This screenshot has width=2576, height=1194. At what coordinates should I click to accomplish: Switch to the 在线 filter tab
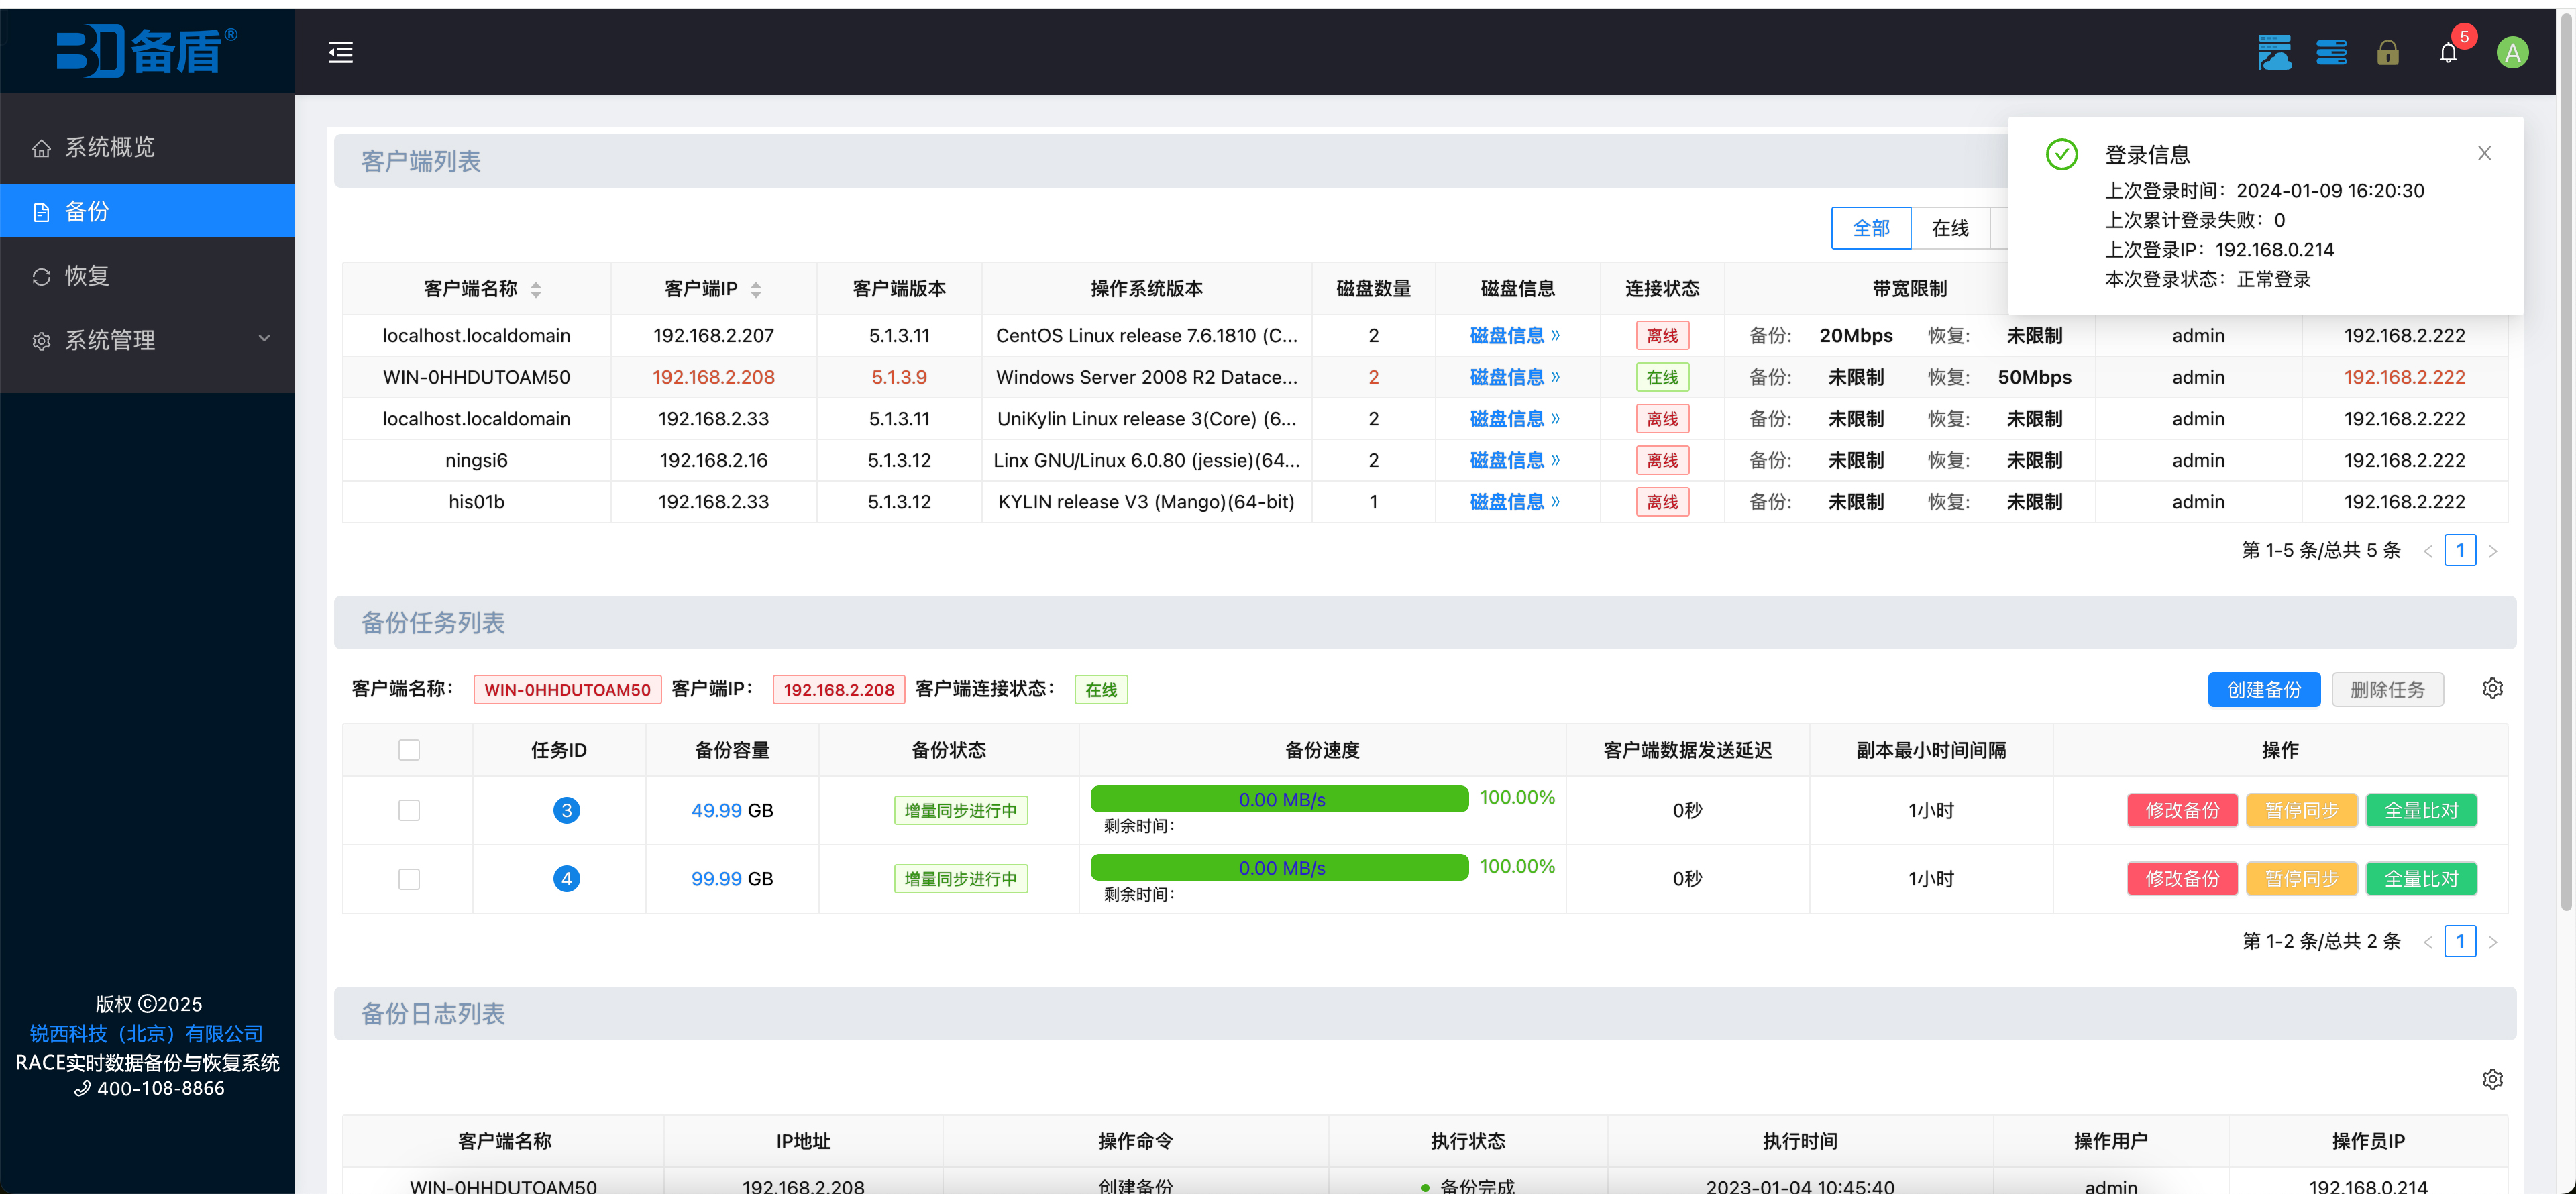(1949, 228)
